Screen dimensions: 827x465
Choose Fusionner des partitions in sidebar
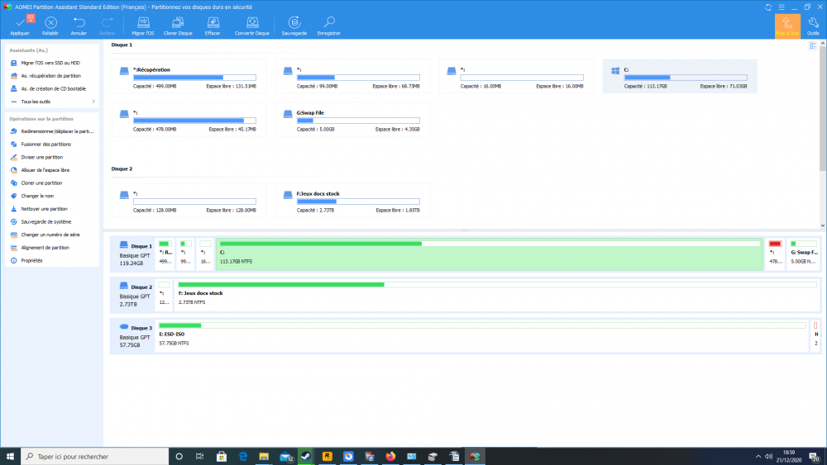(x=46, y=144)
